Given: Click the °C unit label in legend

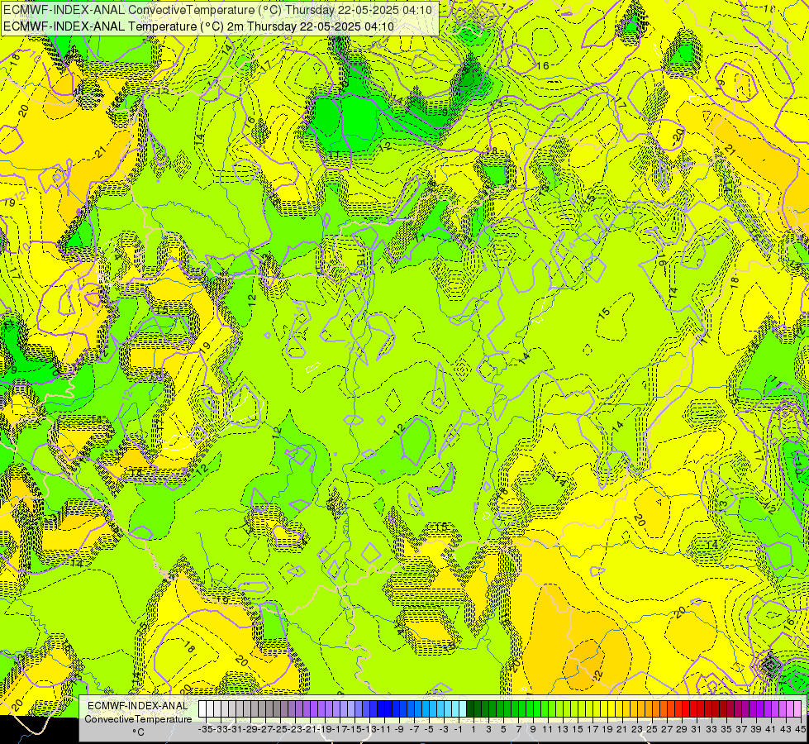Looking at the screenshot, I should point(138,732).
